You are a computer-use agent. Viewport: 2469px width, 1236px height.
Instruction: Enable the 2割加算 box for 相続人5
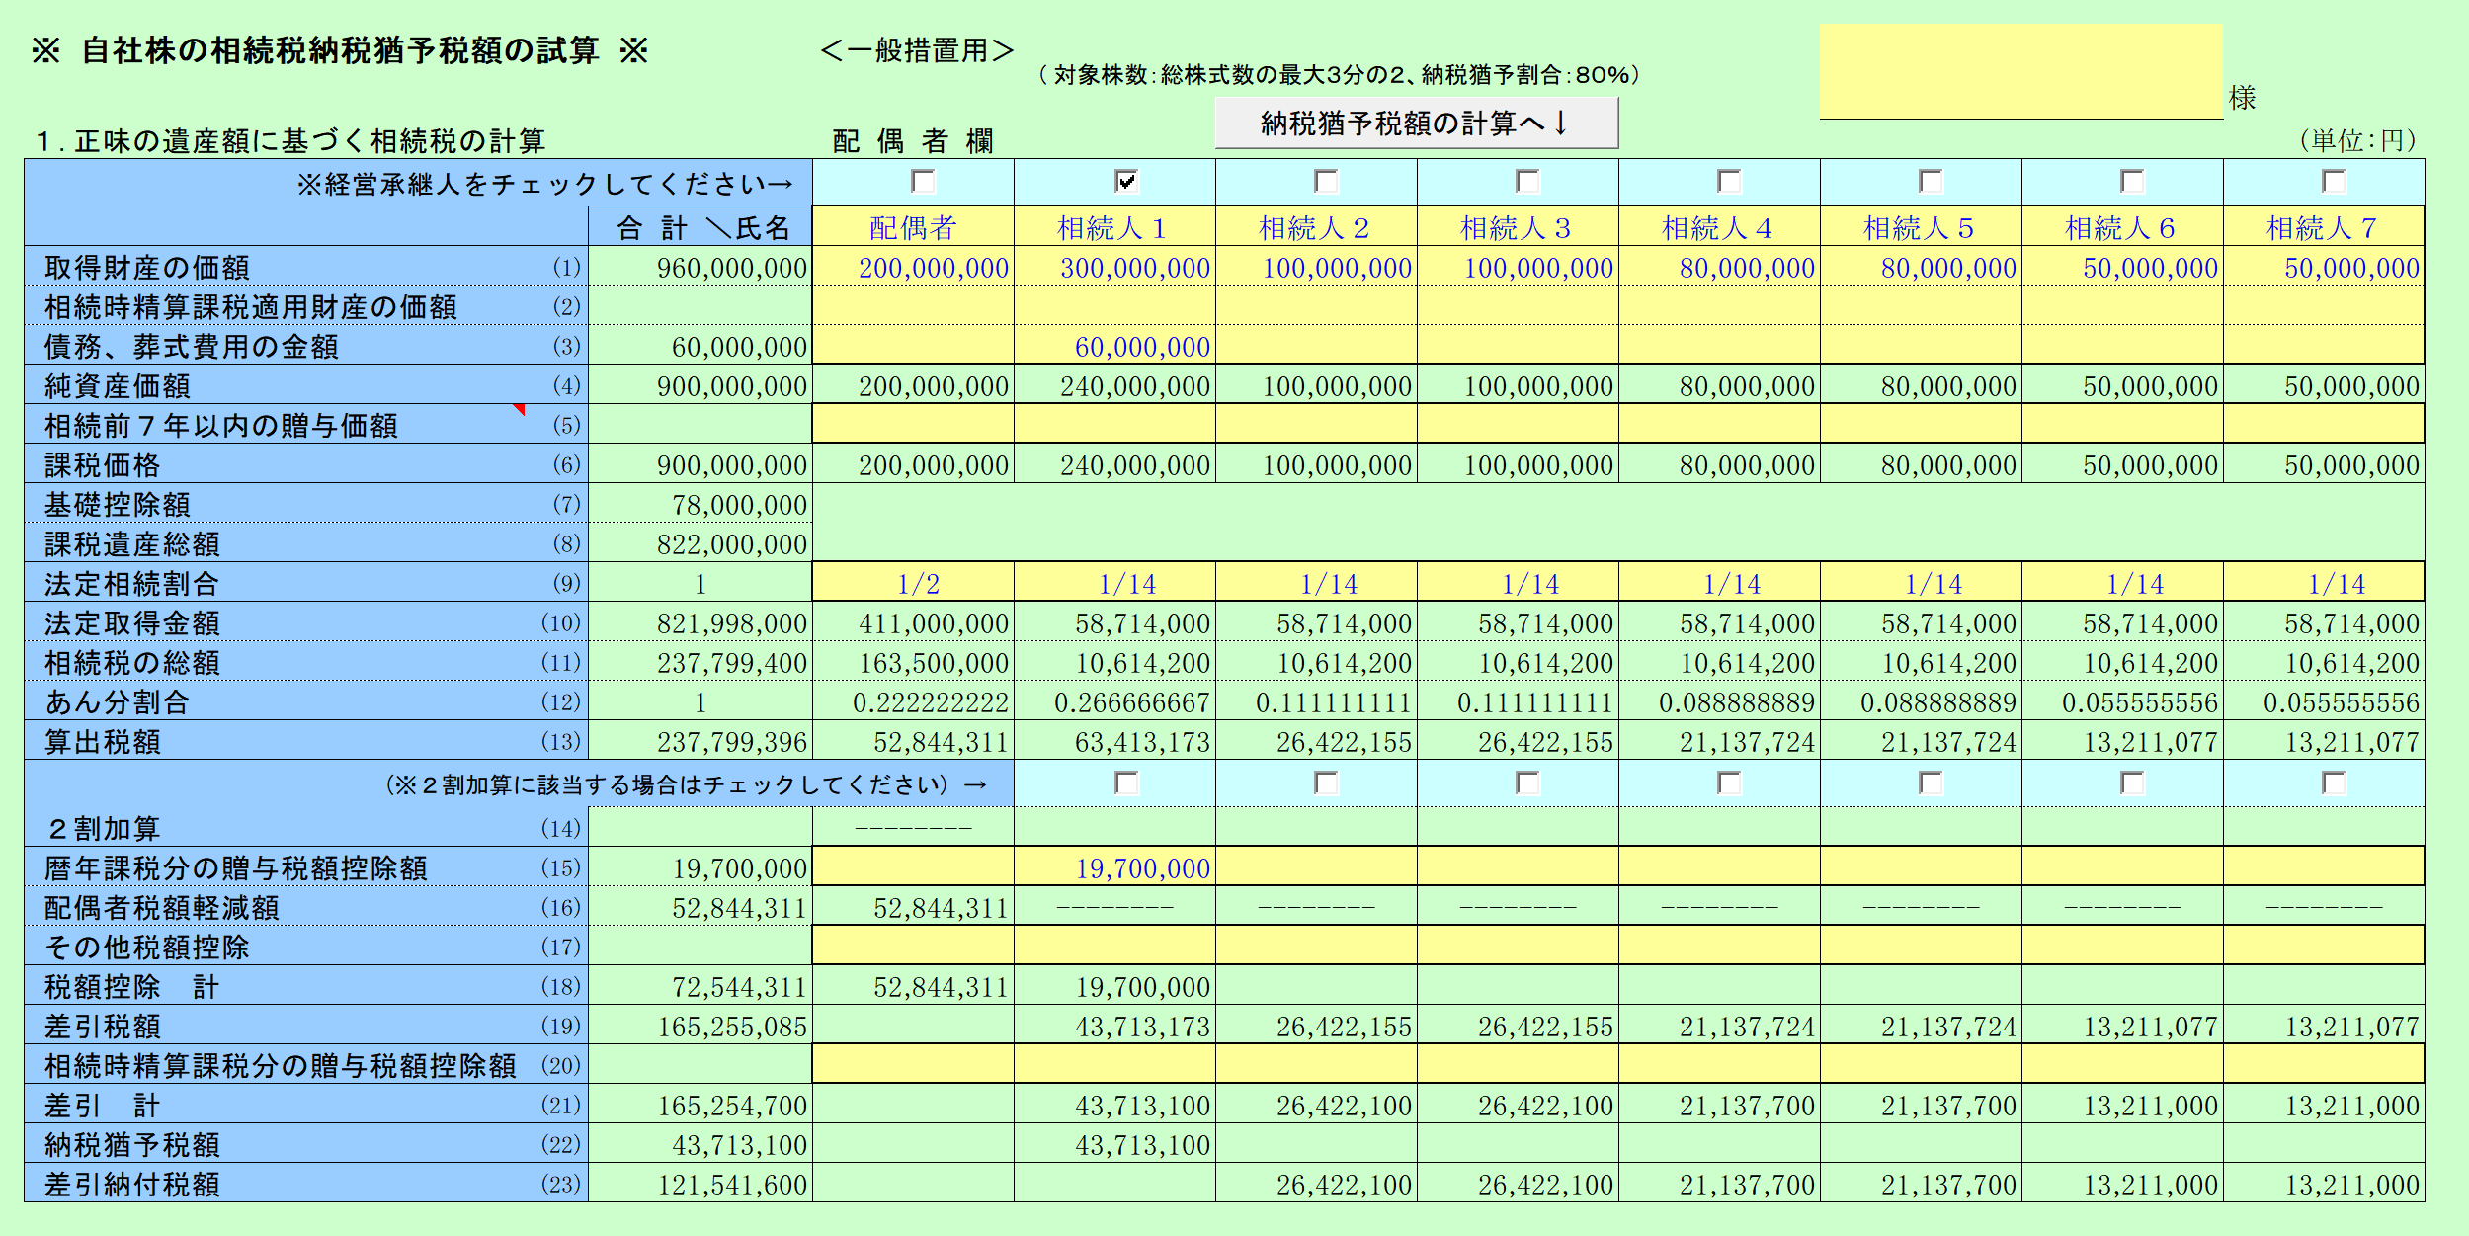pyautogui.click(x=1931, y=783)
